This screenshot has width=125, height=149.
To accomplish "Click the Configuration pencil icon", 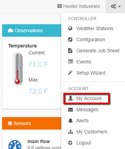I will pos(70,40).
